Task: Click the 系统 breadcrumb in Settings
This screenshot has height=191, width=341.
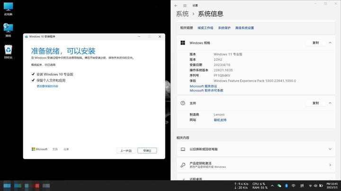Action: [182, 14]
